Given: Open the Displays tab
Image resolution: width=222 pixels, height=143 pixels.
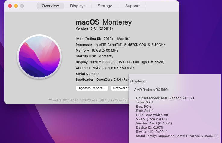Looking at the screenshot, I should (x=78, y=6).
